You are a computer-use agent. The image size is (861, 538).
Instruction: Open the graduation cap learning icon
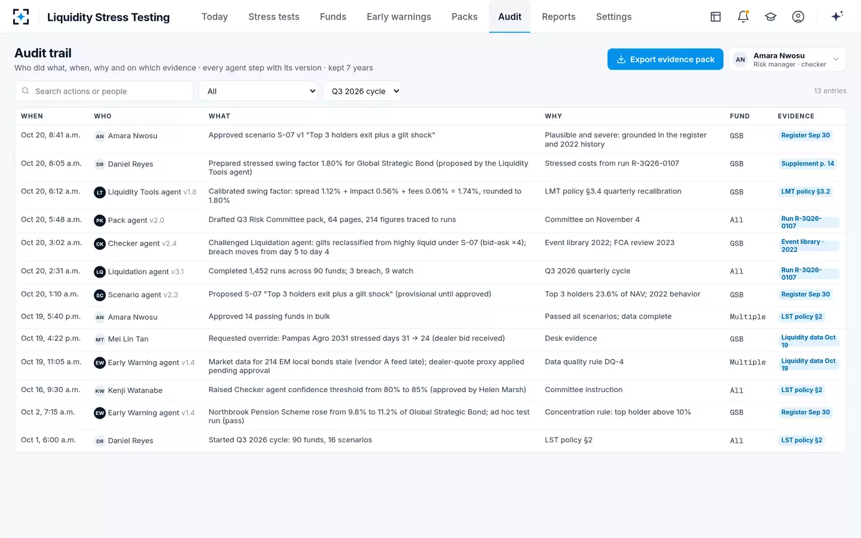point(771,17)
